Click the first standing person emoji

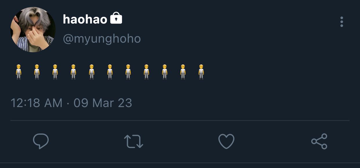[x=19, y=72]
